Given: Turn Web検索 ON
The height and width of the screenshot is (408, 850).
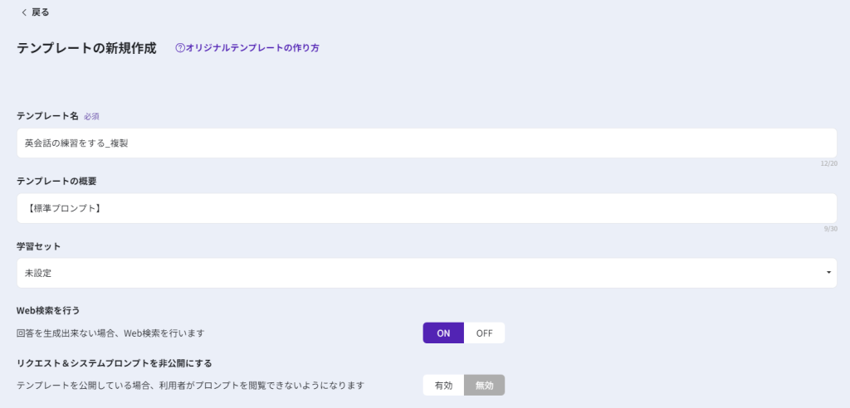Looking at the screenshot, I should pyautogui.click(x=443, y=333).
